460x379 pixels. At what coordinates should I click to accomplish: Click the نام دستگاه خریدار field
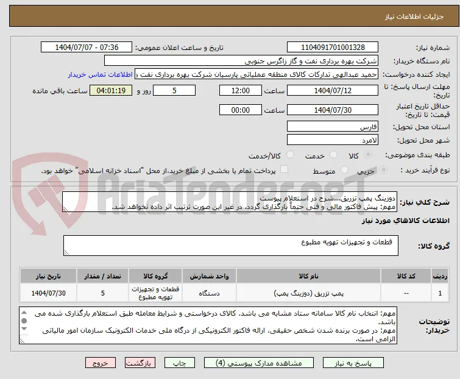pos(241,61)
